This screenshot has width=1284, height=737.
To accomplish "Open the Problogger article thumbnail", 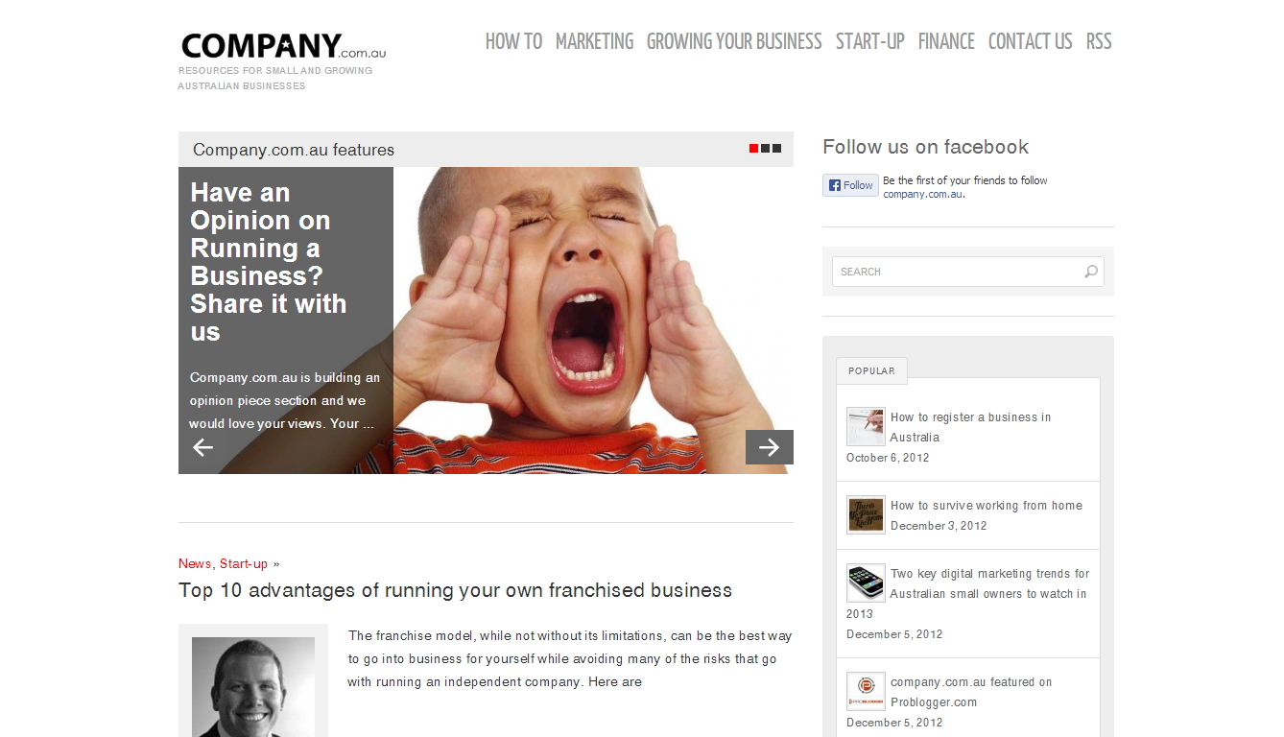I will tap(866, 691).
